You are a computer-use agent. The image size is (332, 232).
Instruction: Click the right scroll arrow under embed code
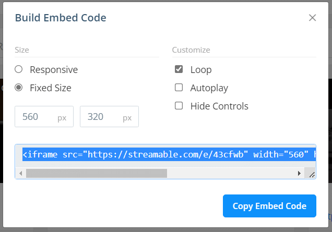click(299, 174)
